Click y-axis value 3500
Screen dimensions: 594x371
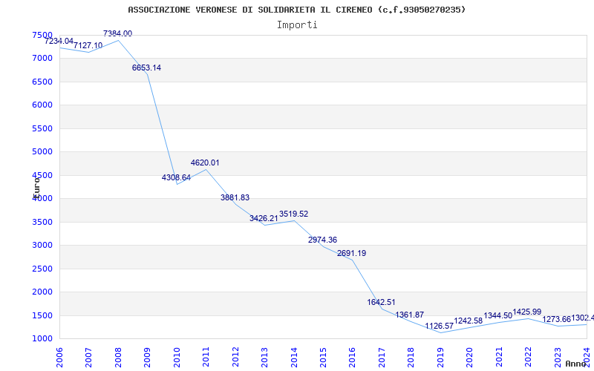(x=42, y=222)
